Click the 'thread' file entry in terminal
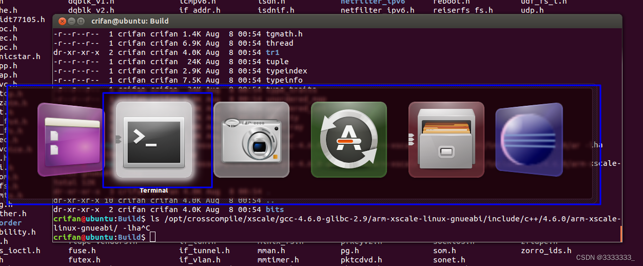Screen dimensions: 643x266 tap(280, 43)
